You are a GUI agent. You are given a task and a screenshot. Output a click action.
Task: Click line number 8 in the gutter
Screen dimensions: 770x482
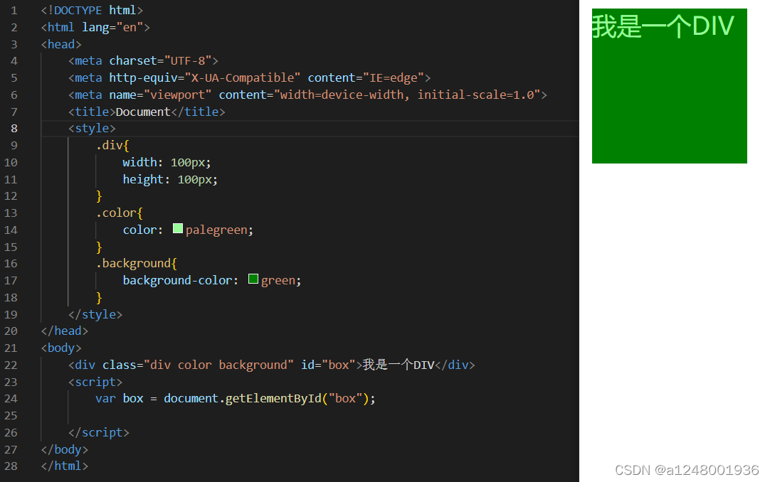(14, 128)
